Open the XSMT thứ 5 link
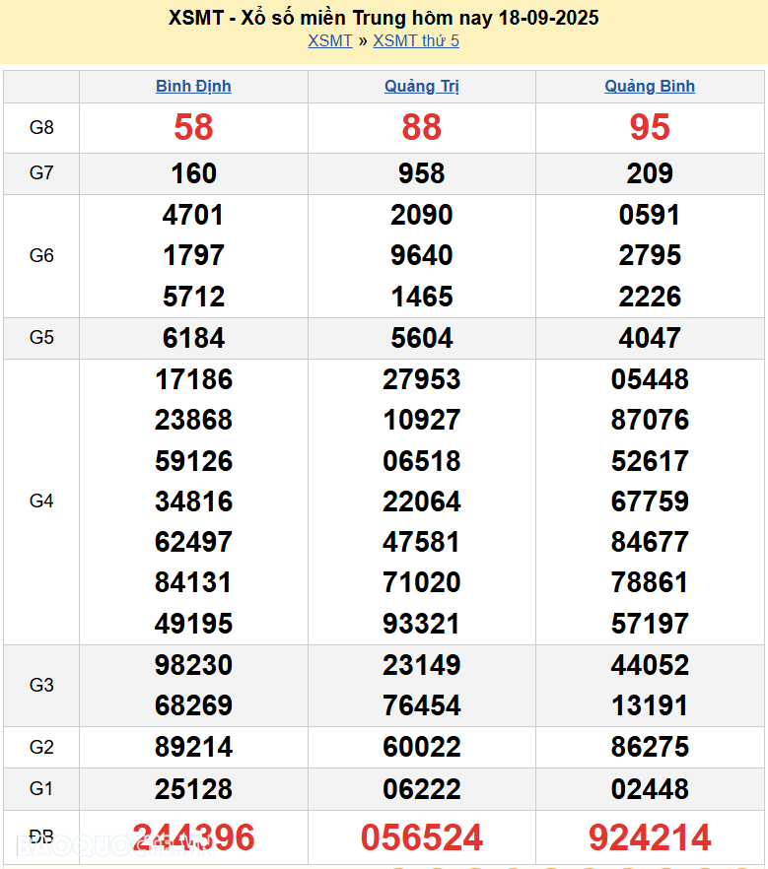This screenshot has height=869, width=768. point(416,40)
